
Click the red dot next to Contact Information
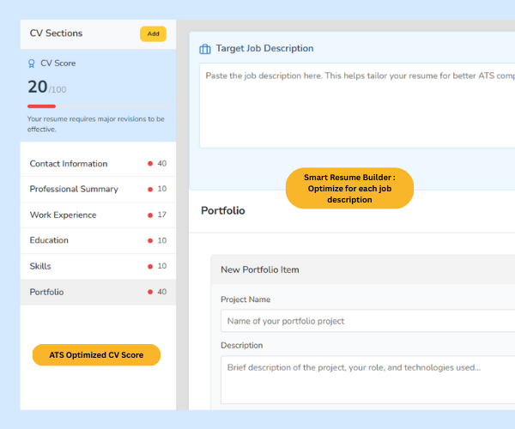click(x=149, y=163)
